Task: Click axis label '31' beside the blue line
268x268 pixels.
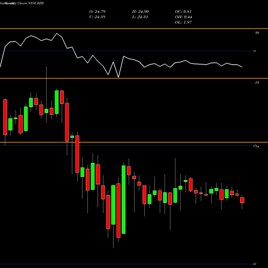Action: [x=255, y=51]
